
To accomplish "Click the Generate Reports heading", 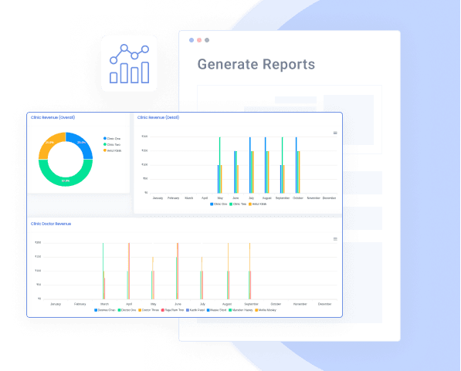I will [x=256, y=64].
